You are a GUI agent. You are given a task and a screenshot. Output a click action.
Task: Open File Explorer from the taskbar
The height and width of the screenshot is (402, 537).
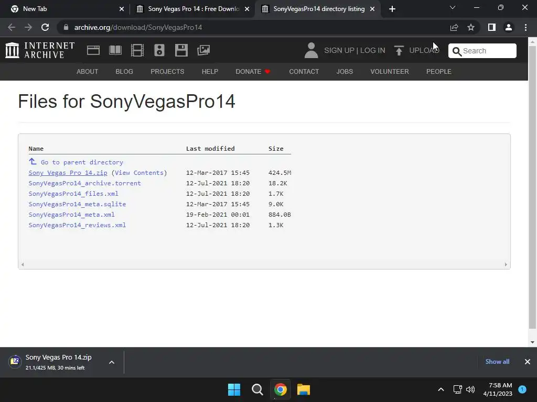(304, 389)
